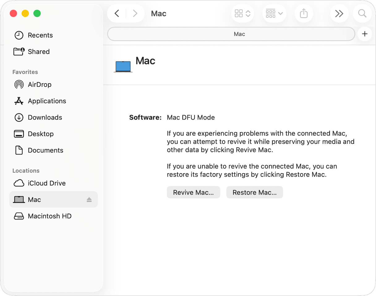Show more toolbar items via double chevron
Viewport: 376px width, 296px height.
point(339,14)
